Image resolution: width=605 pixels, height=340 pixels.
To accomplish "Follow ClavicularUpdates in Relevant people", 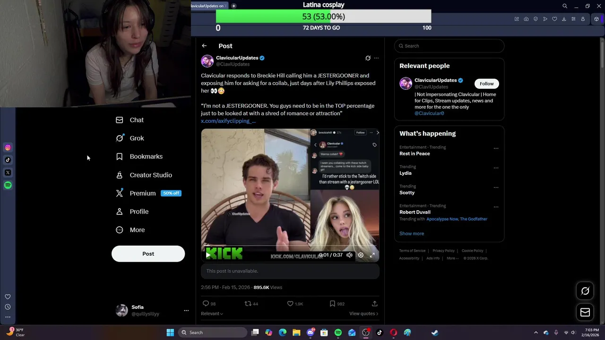I will pyautogui.click(x=486, y=84).
